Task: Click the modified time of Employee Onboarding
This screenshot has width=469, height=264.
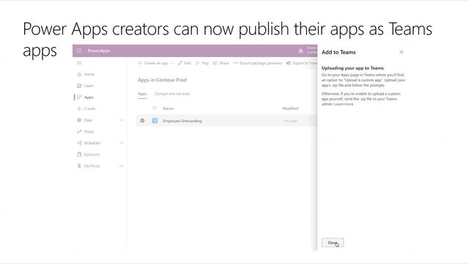Action: pyautogui.click(x=290, y=121)
